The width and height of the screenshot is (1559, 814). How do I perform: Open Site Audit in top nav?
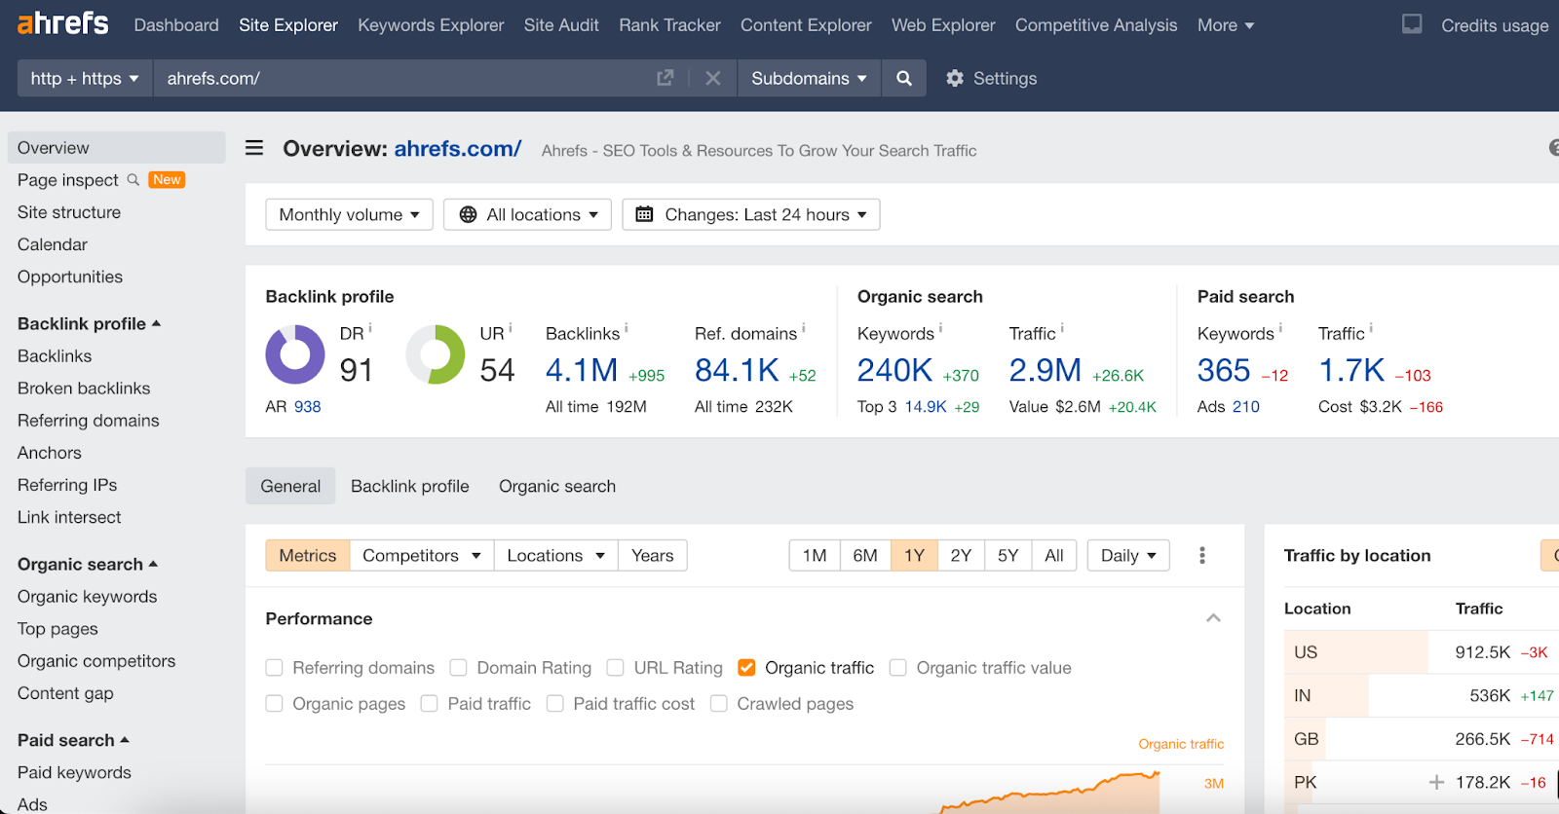click(561, 25)
